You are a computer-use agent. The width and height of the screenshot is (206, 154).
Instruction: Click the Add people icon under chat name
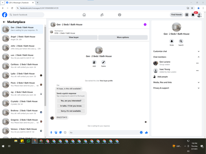(x=94, y=62)
